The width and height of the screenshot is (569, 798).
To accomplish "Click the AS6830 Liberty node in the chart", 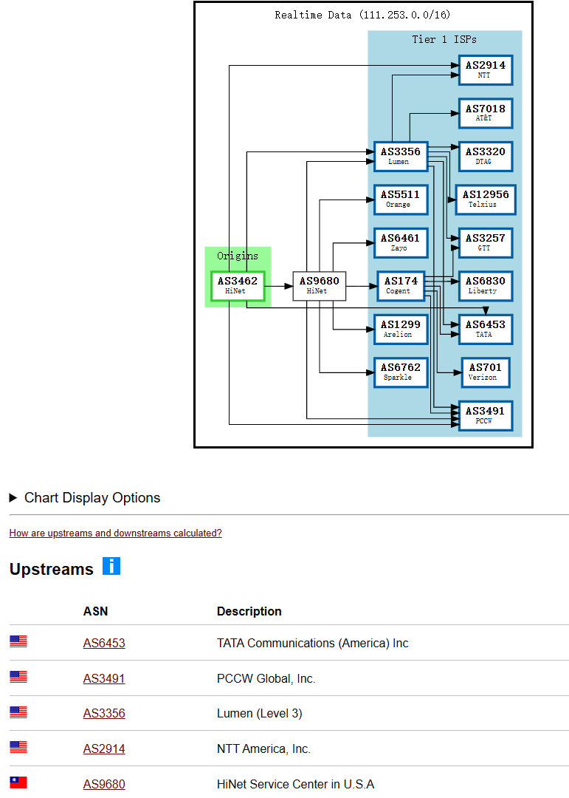I will 486,286.
